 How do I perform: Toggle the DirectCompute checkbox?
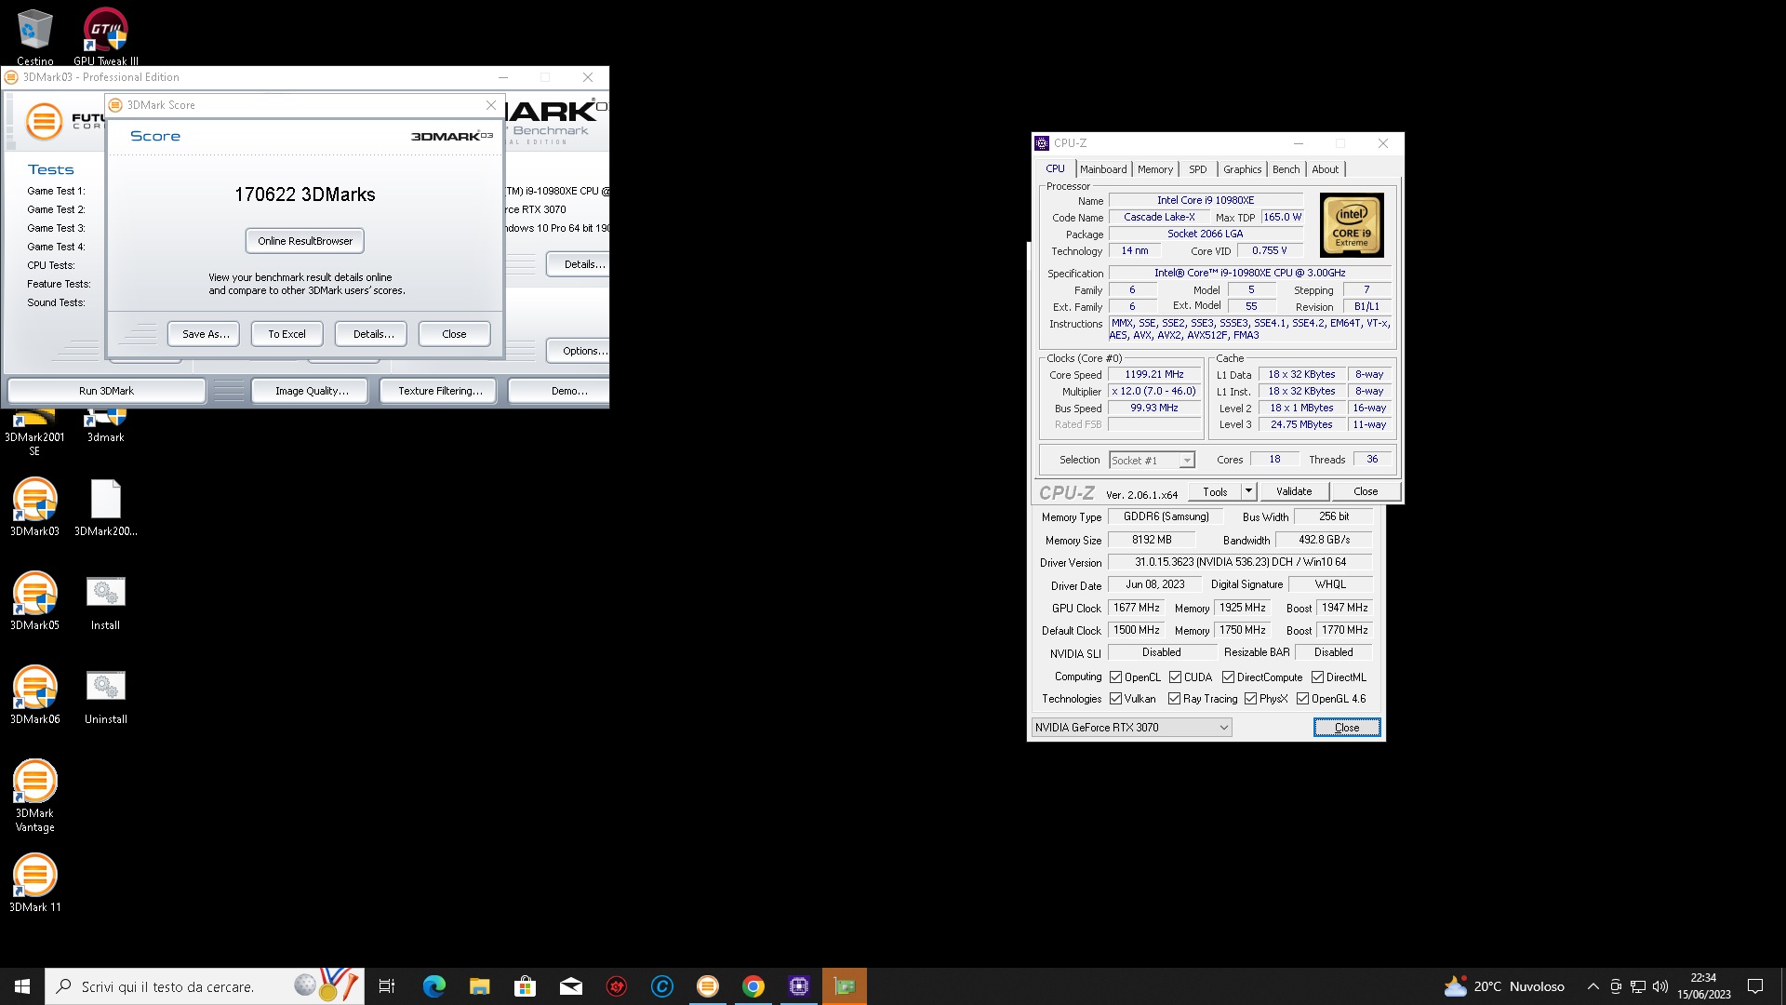(x=1228, y=677)
